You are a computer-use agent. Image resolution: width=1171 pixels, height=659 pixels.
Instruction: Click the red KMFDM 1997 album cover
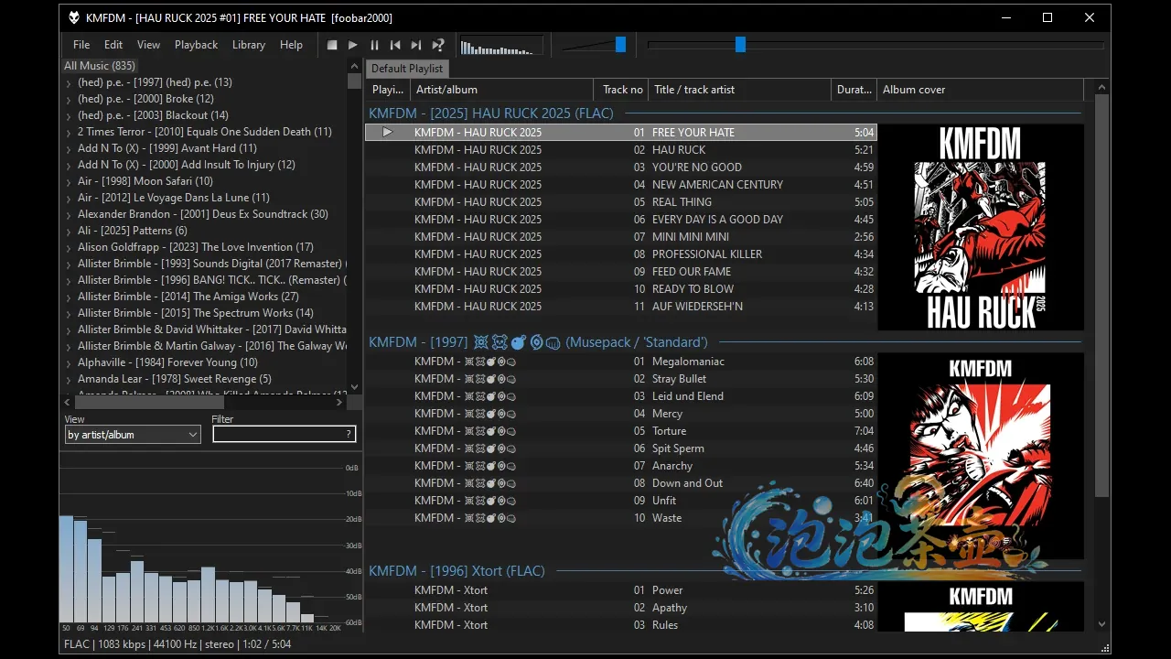[x=981, y=456]
